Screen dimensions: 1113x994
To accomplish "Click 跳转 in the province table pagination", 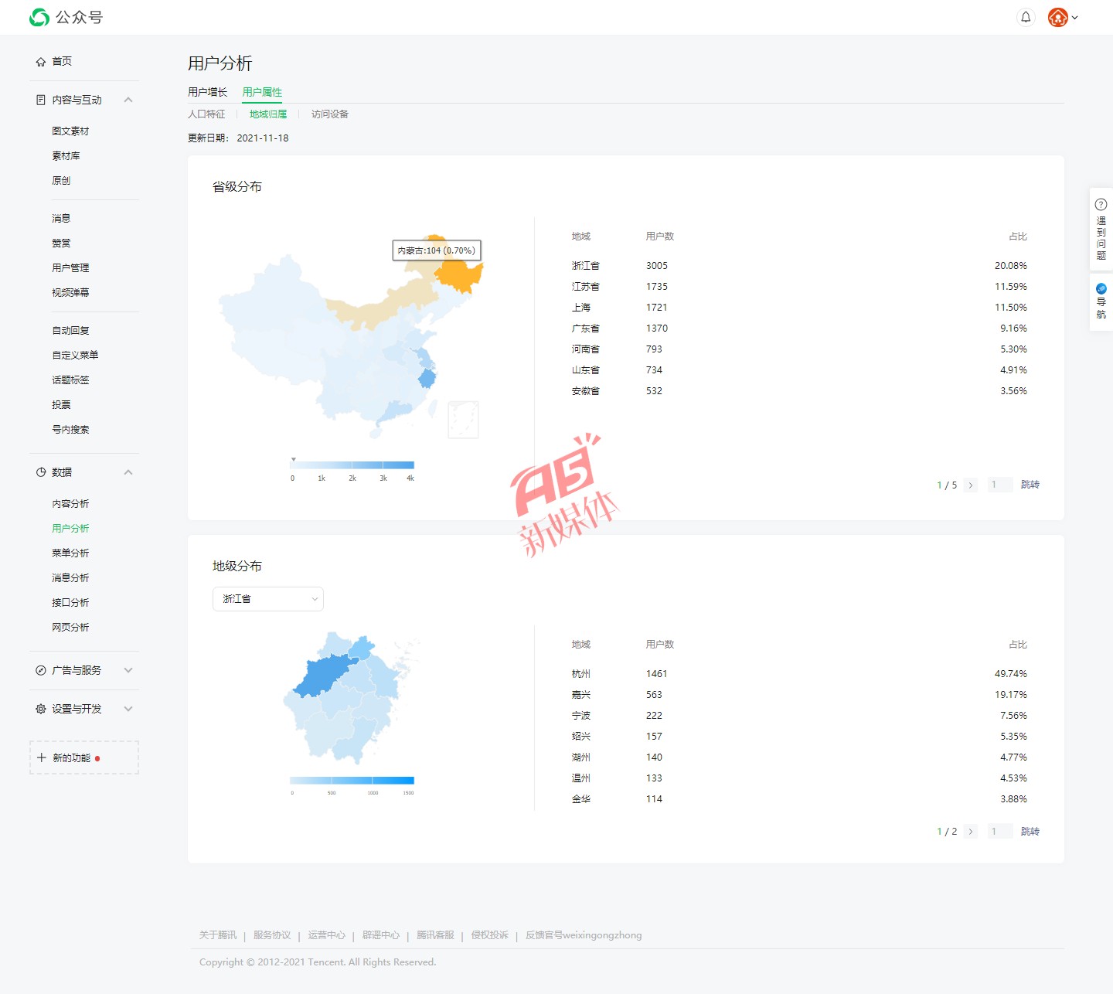I will click(1030, 485).
